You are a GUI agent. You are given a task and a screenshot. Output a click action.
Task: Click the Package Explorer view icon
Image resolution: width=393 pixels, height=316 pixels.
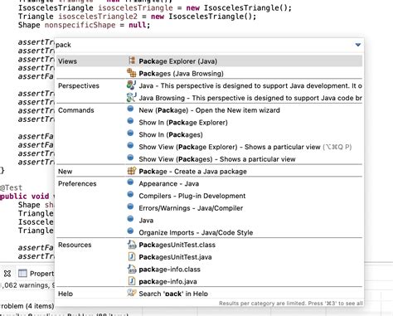[132, 61]
